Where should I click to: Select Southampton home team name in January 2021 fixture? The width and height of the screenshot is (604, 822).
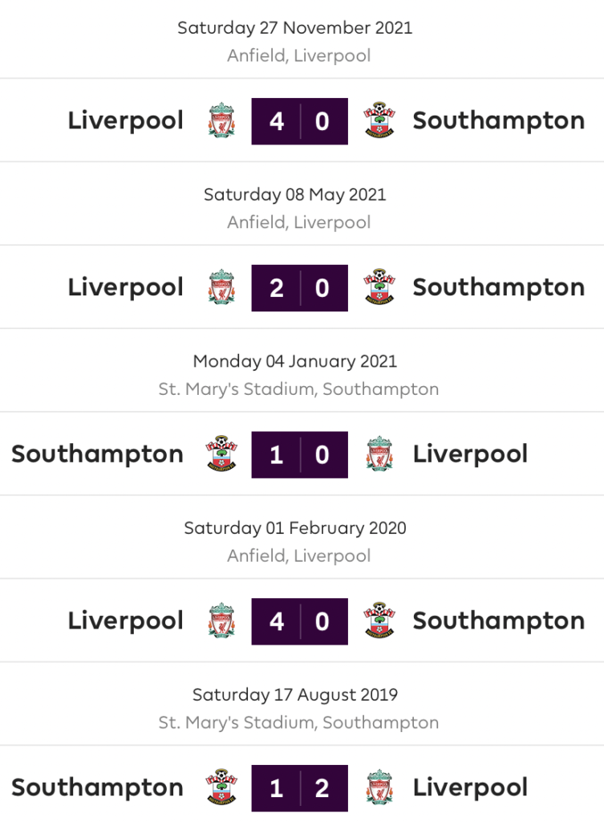point(97,454)
